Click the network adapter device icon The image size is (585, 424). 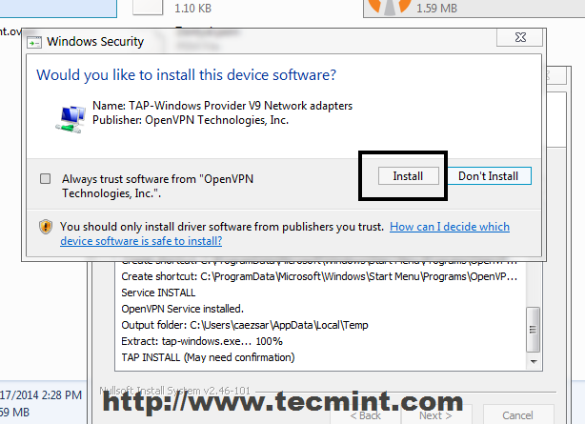pyautogui.click(x=71, y=119)
